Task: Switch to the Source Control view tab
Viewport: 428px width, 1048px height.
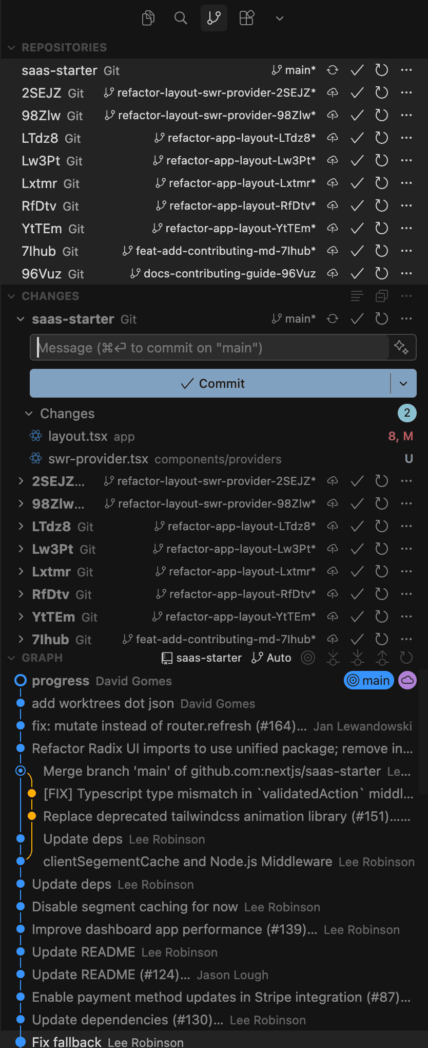Action: (x=213, y=18)
